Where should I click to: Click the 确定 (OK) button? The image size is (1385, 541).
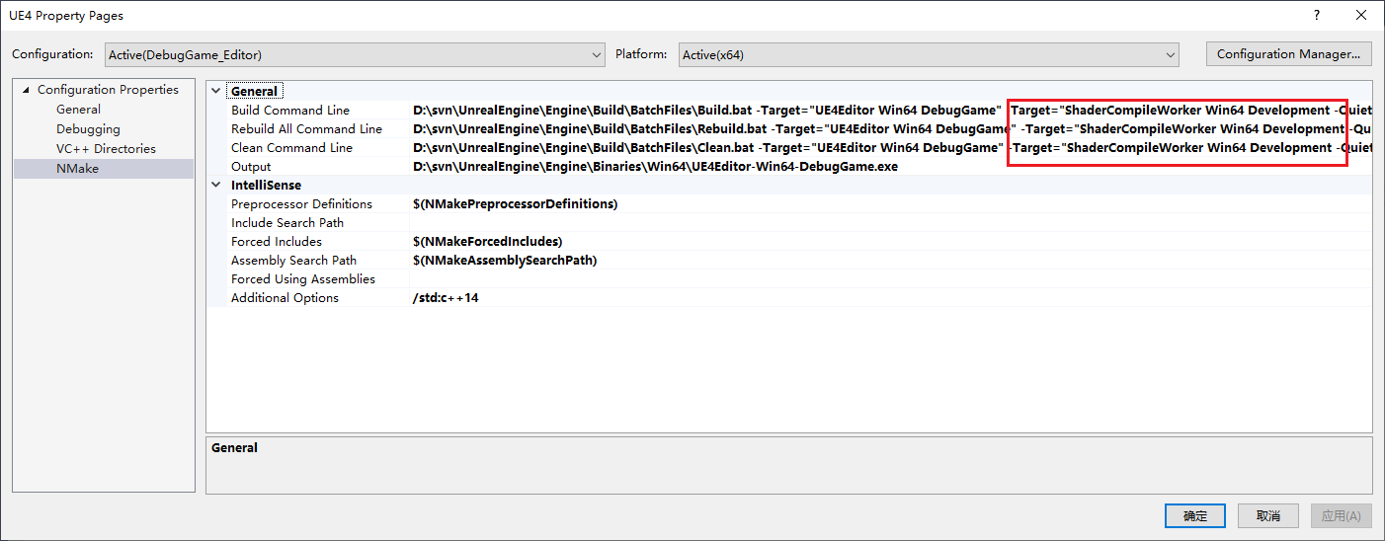pyautogui.click(x=1195, y=515)
